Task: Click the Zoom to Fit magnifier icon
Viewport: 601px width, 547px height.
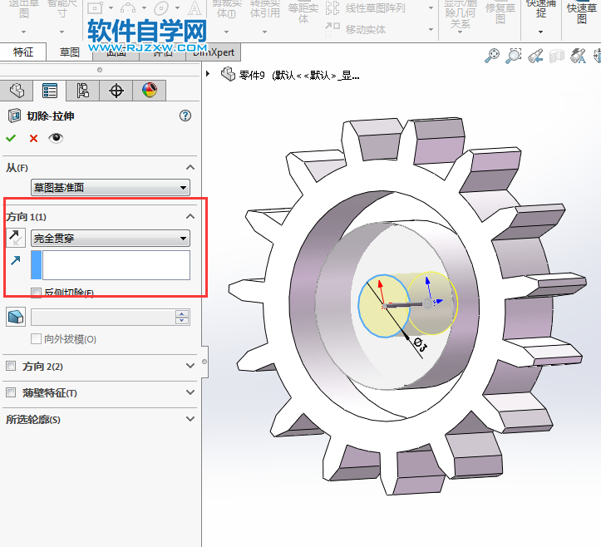Action: pos(492,56)
